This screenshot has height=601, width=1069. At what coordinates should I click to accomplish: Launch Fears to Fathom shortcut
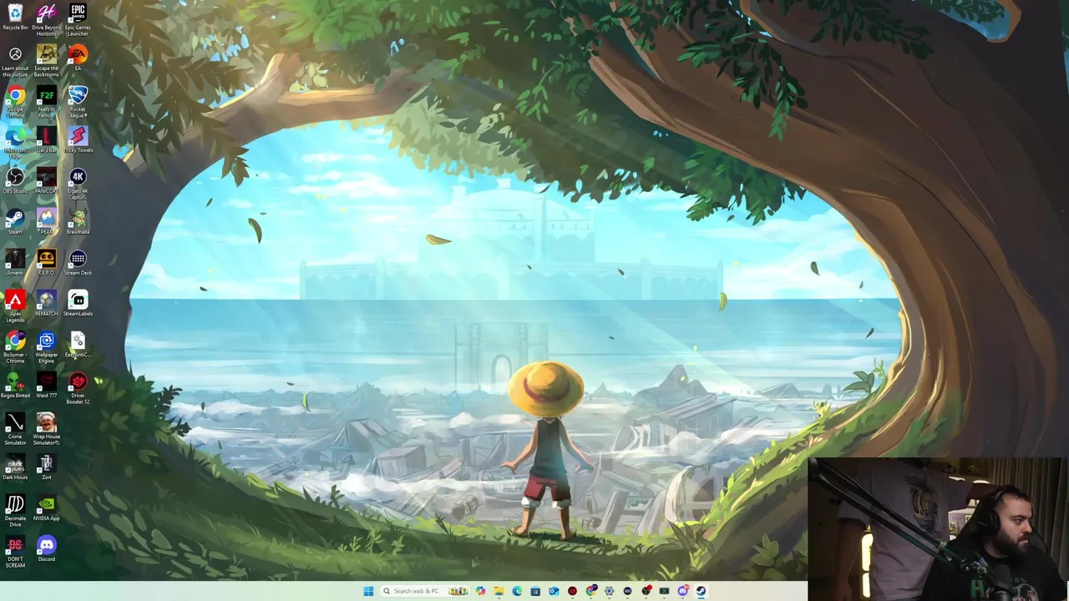(x=47, y=102)
